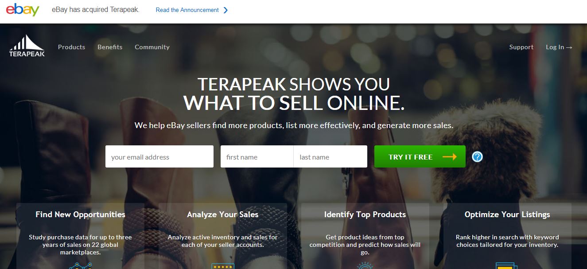
Task: Focus the last name field
Action: tap(330, 156)
